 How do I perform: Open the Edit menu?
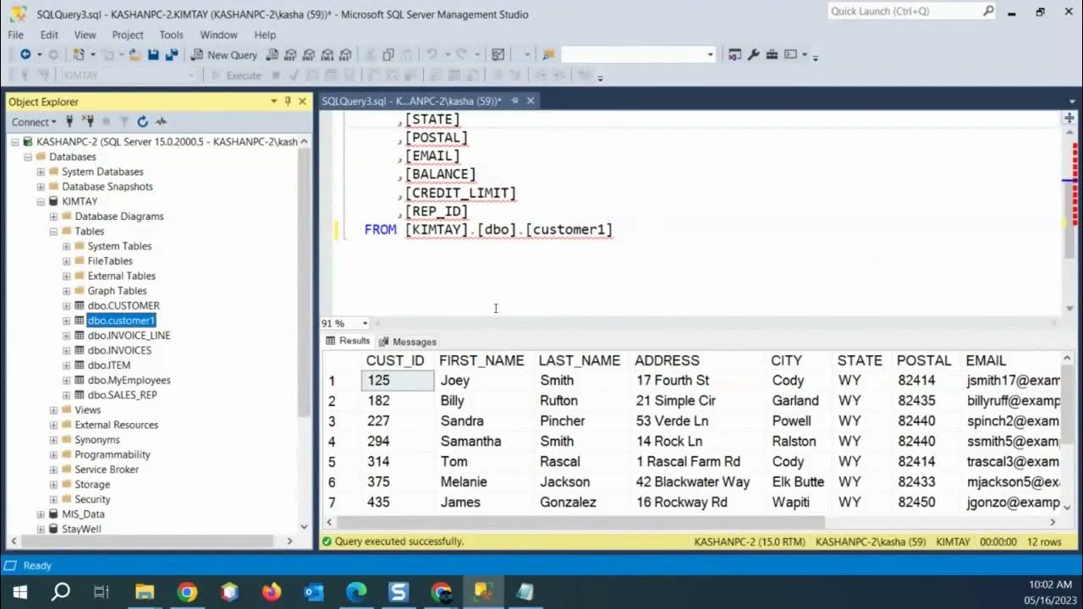coord(49,35)
